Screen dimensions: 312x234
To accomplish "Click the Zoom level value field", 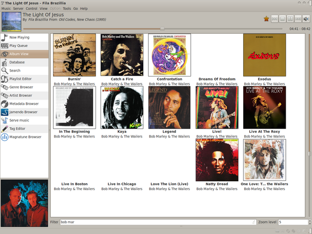I will [293, 222].
